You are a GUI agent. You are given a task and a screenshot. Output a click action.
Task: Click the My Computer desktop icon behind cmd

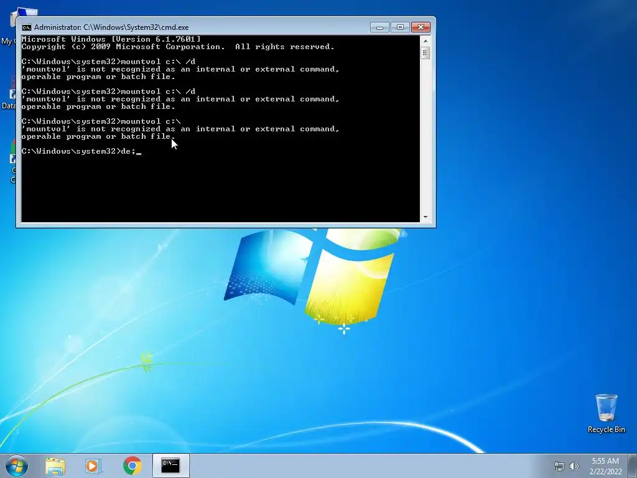pos(8,26)
